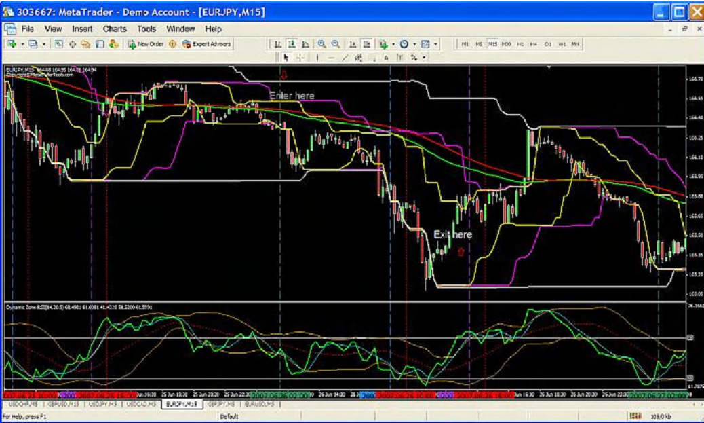
Task: Switch to the EURUSD,M5 chart tab
Action: 260,404
